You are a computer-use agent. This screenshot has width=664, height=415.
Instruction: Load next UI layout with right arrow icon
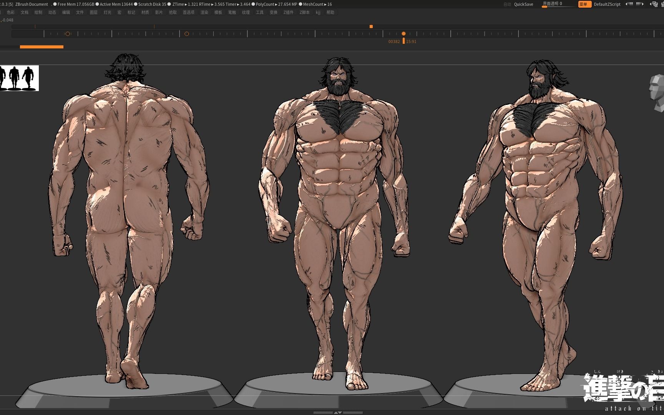[x=640, y=4]
